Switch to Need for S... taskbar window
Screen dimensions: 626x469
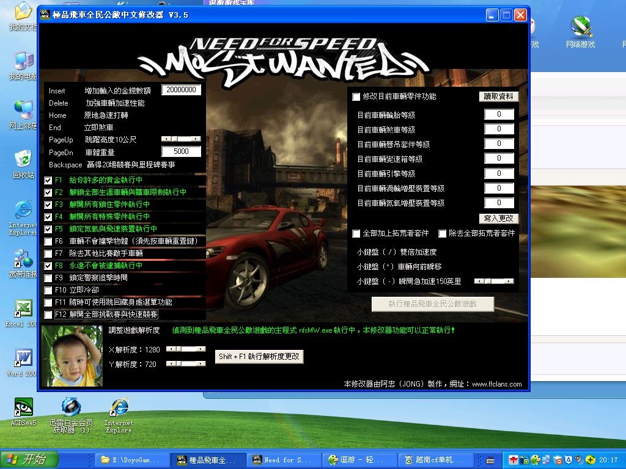(284, 460)
